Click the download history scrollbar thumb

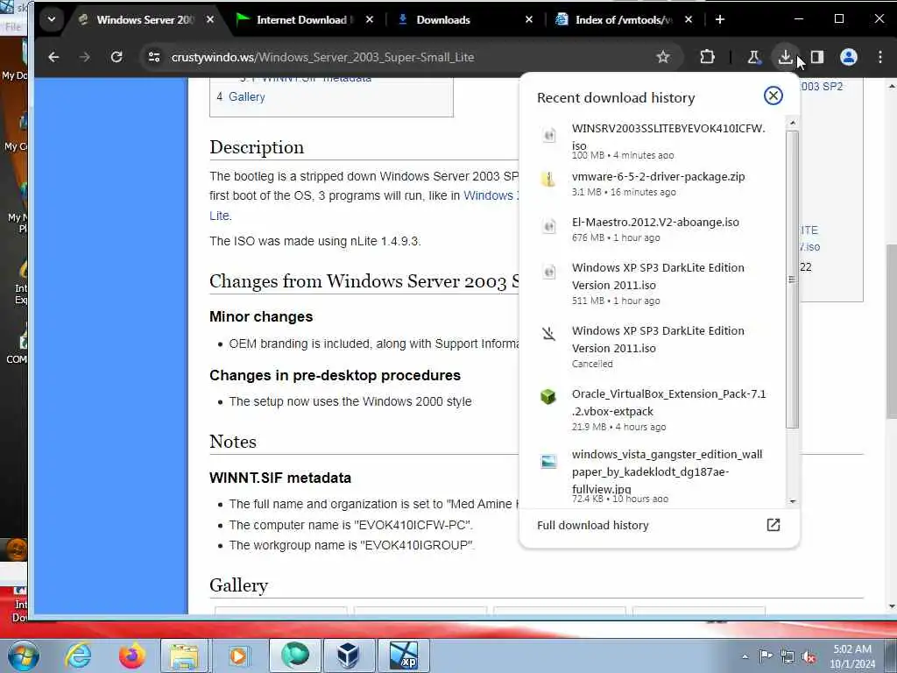click(x=792, y=280)
